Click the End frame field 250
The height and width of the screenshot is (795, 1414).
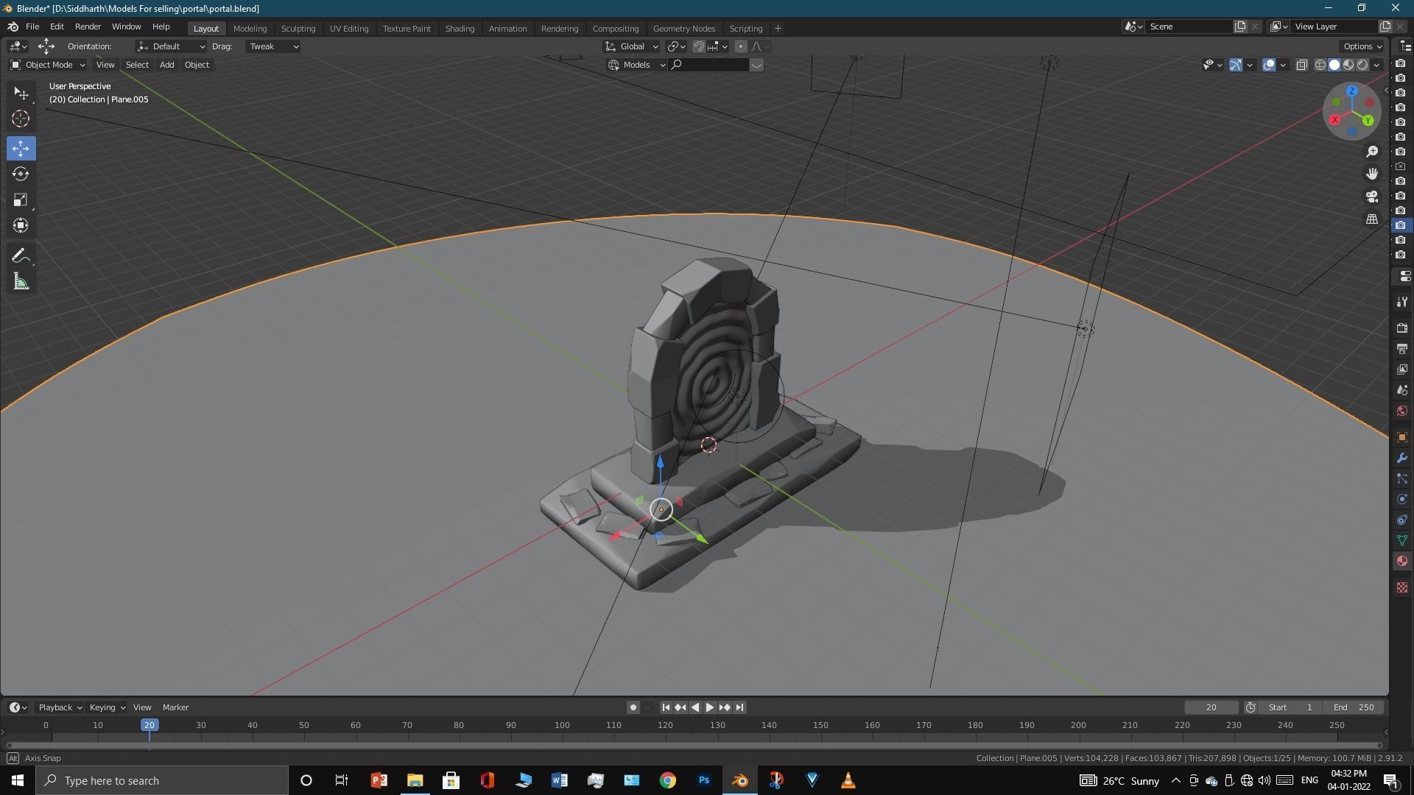(x=1354, y=707)
